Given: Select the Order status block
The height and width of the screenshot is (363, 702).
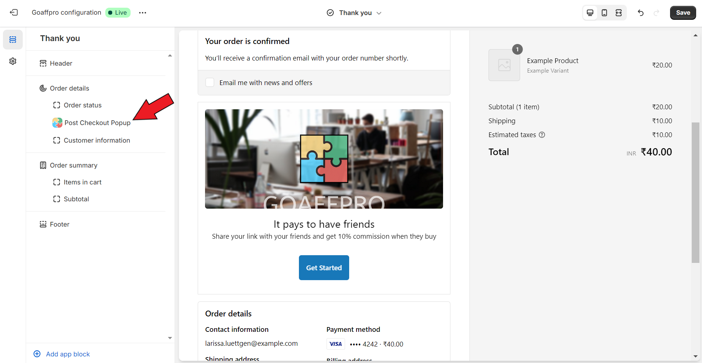Looking at the screenshot, I should click(83, 105).
